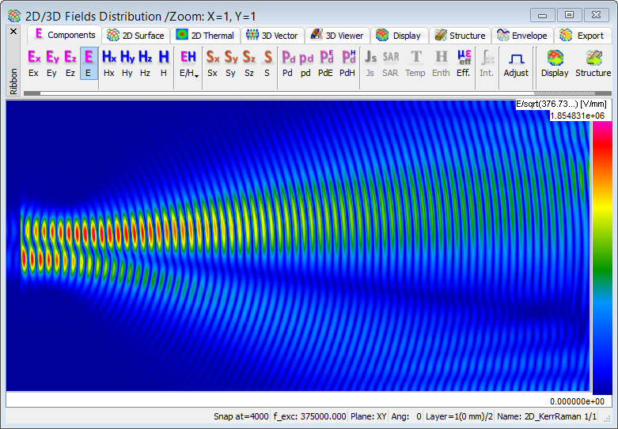Select the Hz magnetic field component
Screen dimensions: 618x429
[x=146, y=63]
